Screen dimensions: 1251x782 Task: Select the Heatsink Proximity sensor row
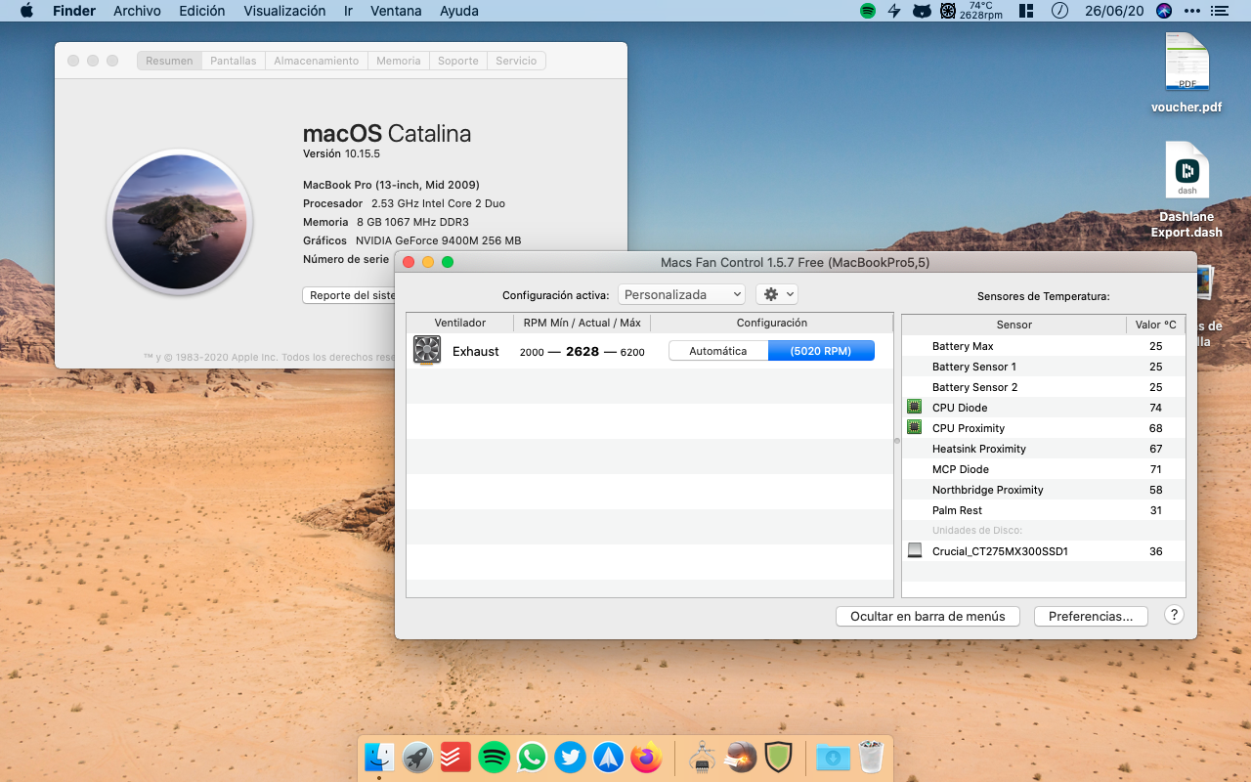[1044, 449]
